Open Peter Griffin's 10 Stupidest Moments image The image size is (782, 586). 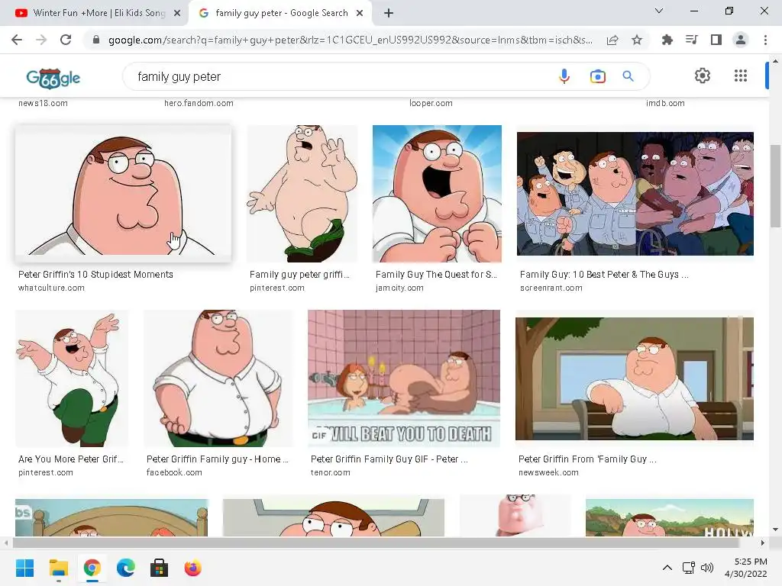pos(123,194)
